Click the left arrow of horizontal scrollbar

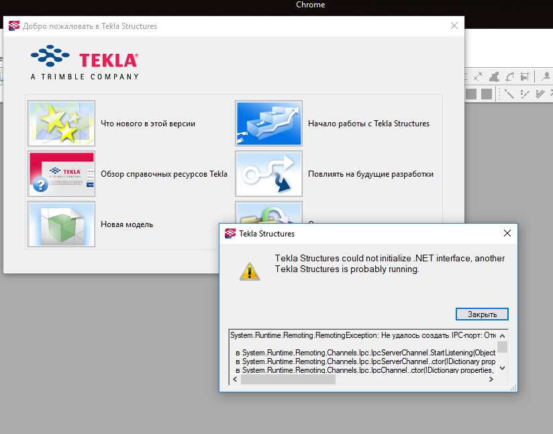(x=236, y=380)
